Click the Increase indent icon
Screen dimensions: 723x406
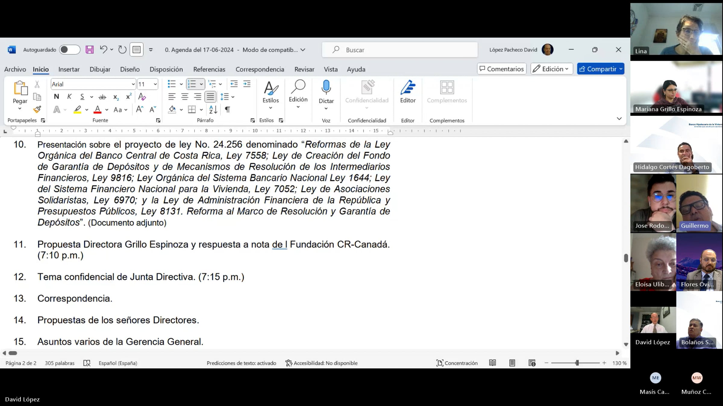247,84
